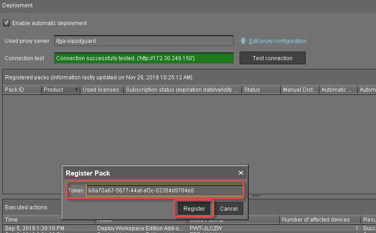Image resolution: width=376 pixels, height=233 pixels.
Task: Click the Subscription status column header
Action: 182,90
